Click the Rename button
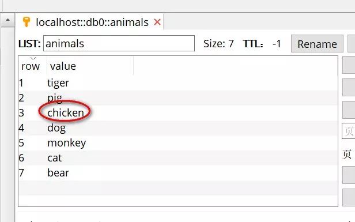 click(x=317, y=44)
